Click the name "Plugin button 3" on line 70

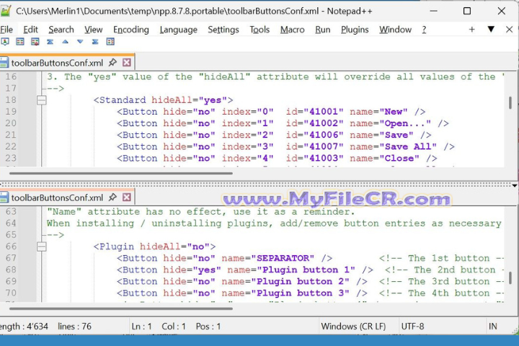tap(300, 293)
